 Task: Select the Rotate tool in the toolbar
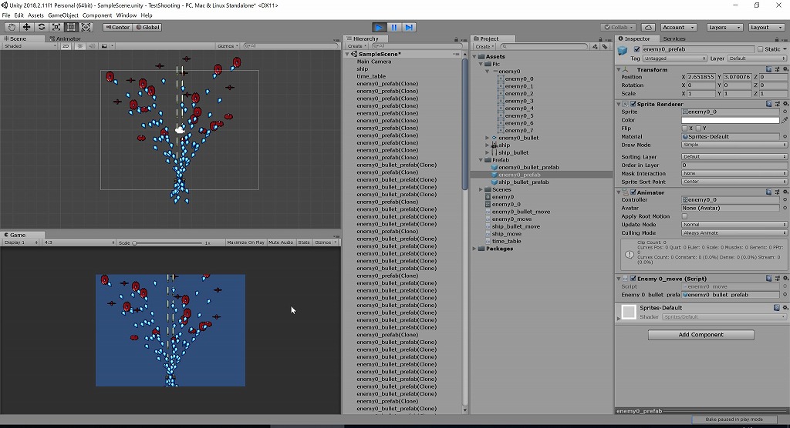click(x=41, y=27)
